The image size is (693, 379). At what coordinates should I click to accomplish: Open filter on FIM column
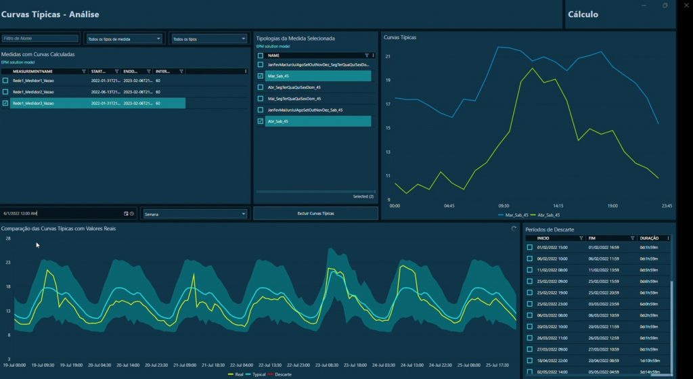pos(633,238)
